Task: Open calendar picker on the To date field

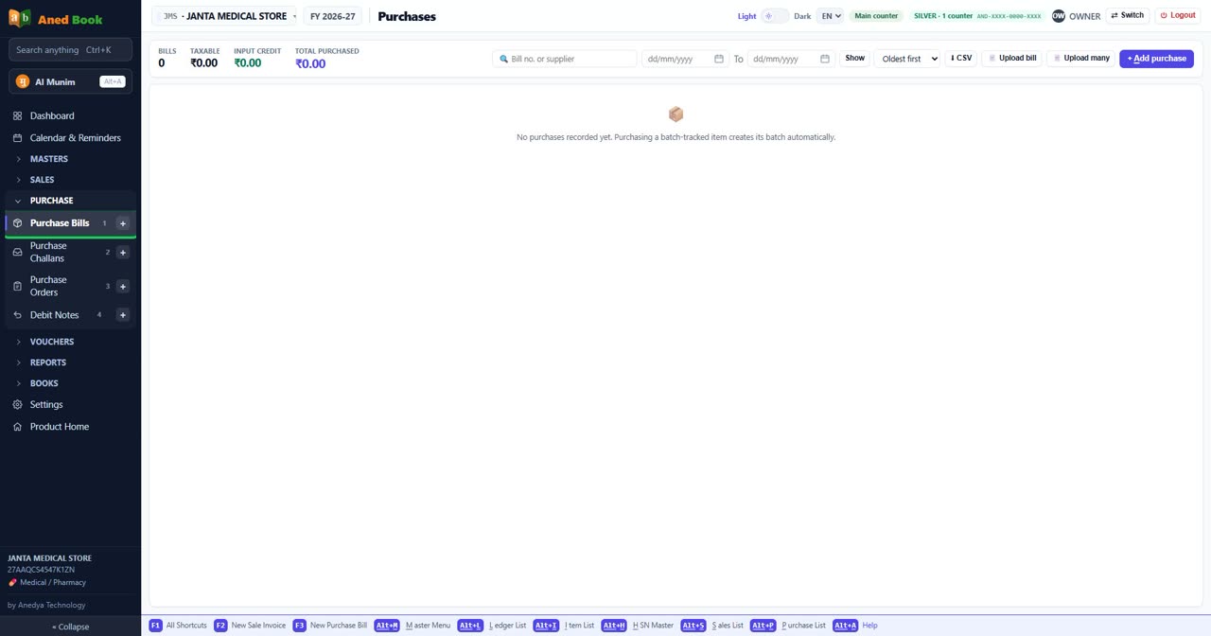Action: [x=825, y=59]
